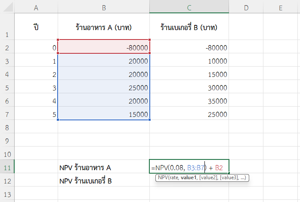Click year cell containing 0
Screen dimensions: 300x202
tap(36, 46)
